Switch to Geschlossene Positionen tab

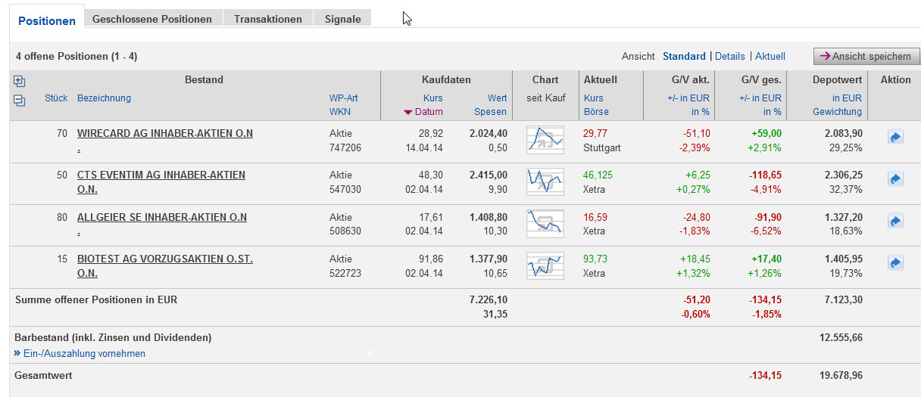coord(152,19)
